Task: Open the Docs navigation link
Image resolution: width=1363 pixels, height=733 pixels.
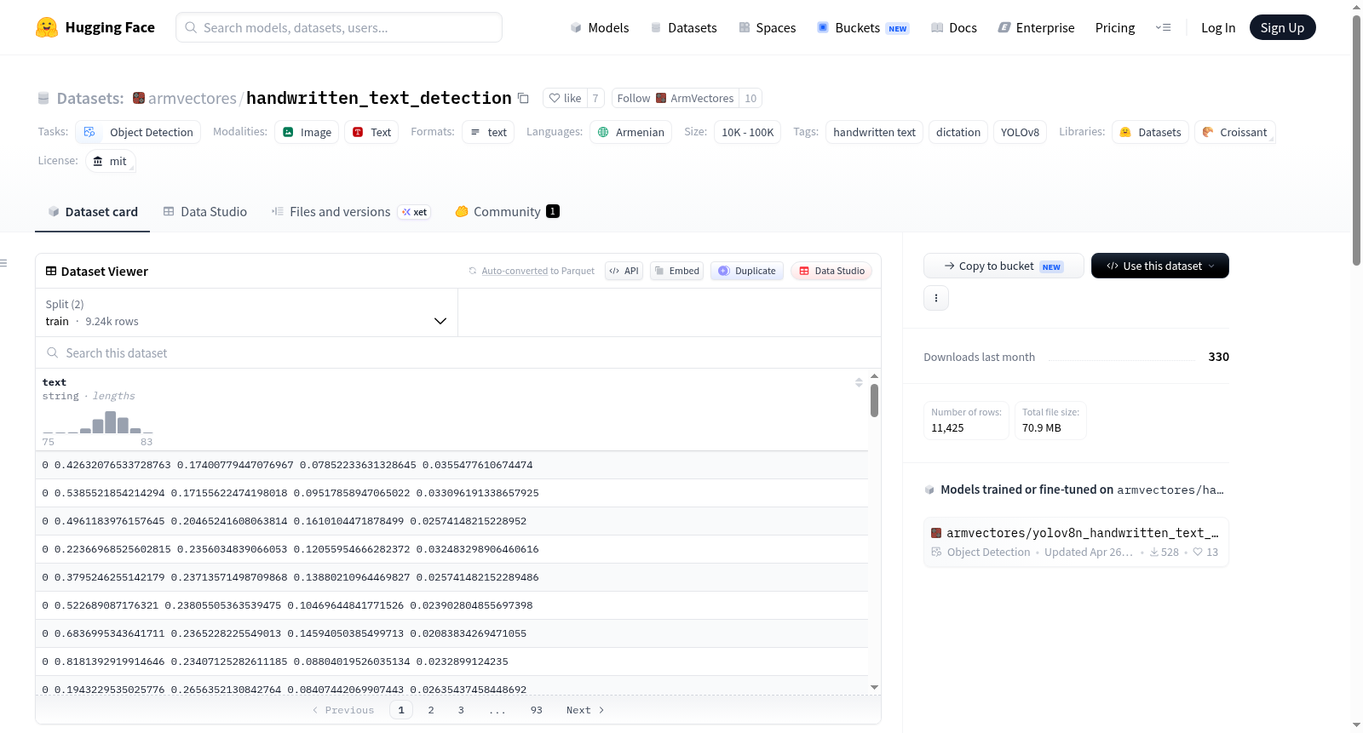Action: click(x=953, y=27)
